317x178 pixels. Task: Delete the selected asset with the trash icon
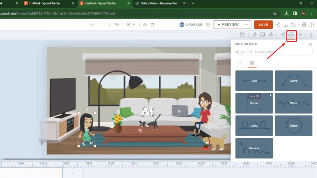click(x=152, y=25)
